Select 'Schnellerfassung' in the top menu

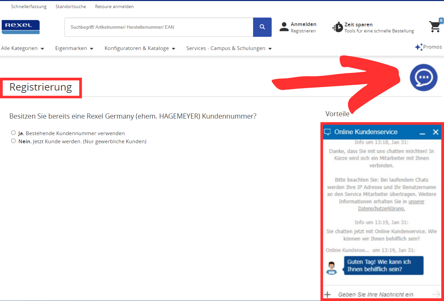point(29,6)
